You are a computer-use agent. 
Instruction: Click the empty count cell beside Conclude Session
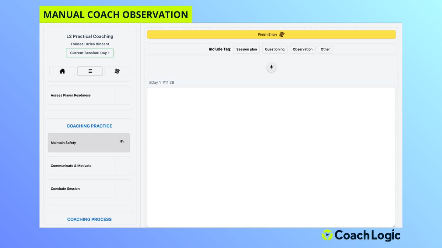point(122,189)
